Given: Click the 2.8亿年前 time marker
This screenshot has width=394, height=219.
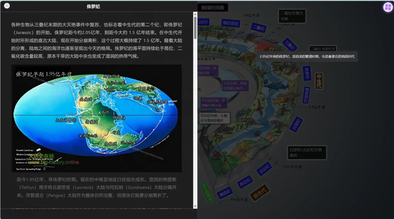Looking at the screenshot, I should 251,15.
